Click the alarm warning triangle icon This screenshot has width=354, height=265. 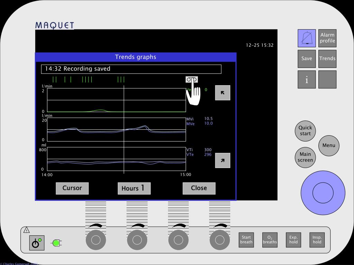point(26,230)
